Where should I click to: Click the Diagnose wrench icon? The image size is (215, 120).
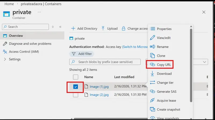tap(5, 44)
